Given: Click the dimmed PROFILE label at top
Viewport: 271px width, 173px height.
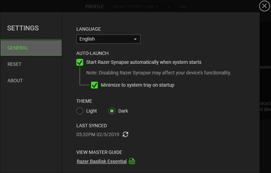Looking at the screenshot, I should (94, 7).
